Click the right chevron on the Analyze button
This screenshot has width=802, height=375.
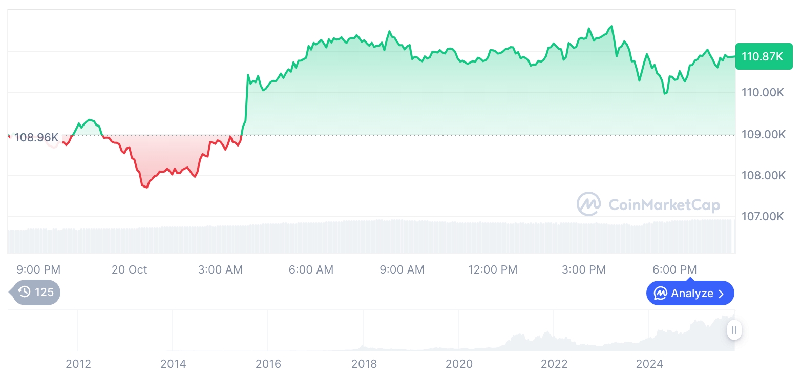click(722, 294)
